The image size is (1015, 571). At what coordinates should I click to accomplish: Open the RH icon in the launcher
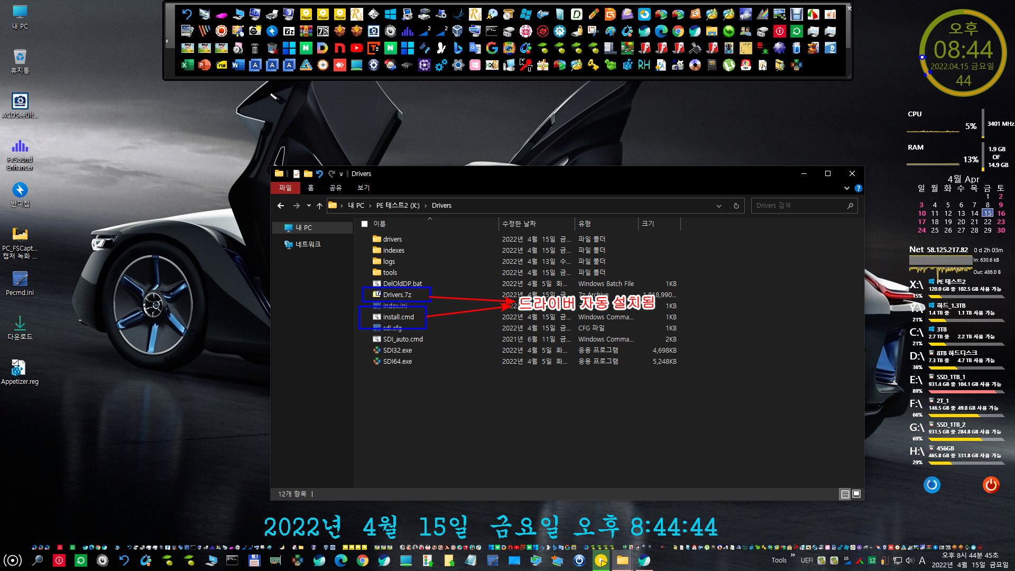[x=644, y=65]
